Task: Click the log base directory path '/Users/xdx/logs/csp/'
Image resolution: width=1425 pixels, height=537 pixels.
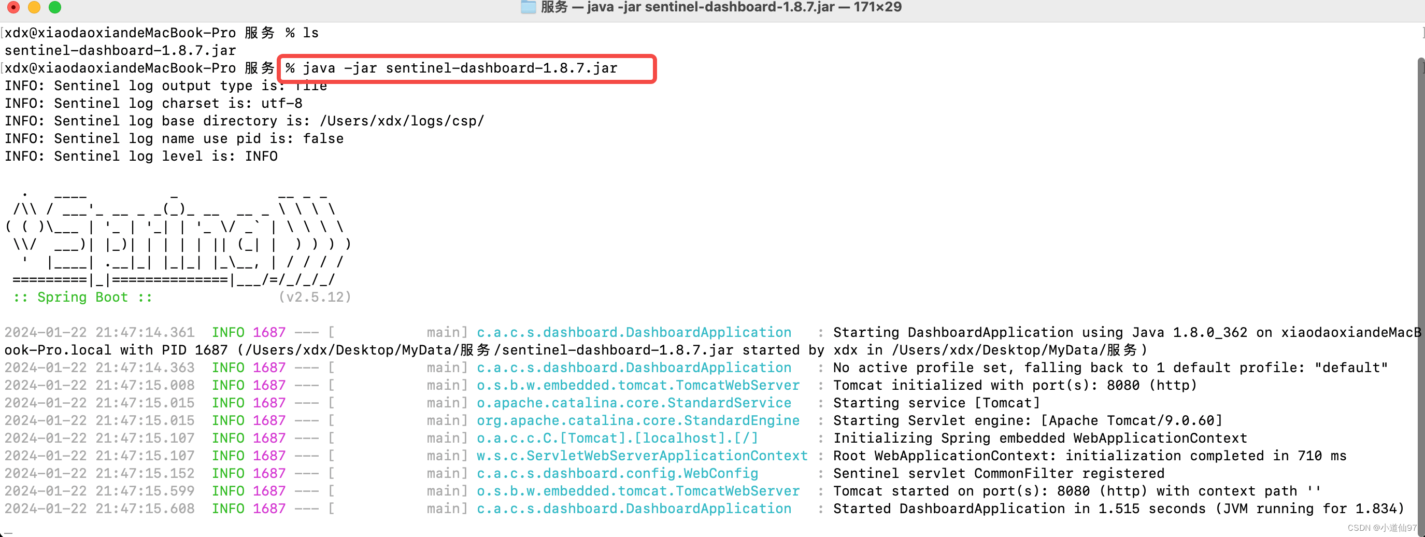Action: 402,121
